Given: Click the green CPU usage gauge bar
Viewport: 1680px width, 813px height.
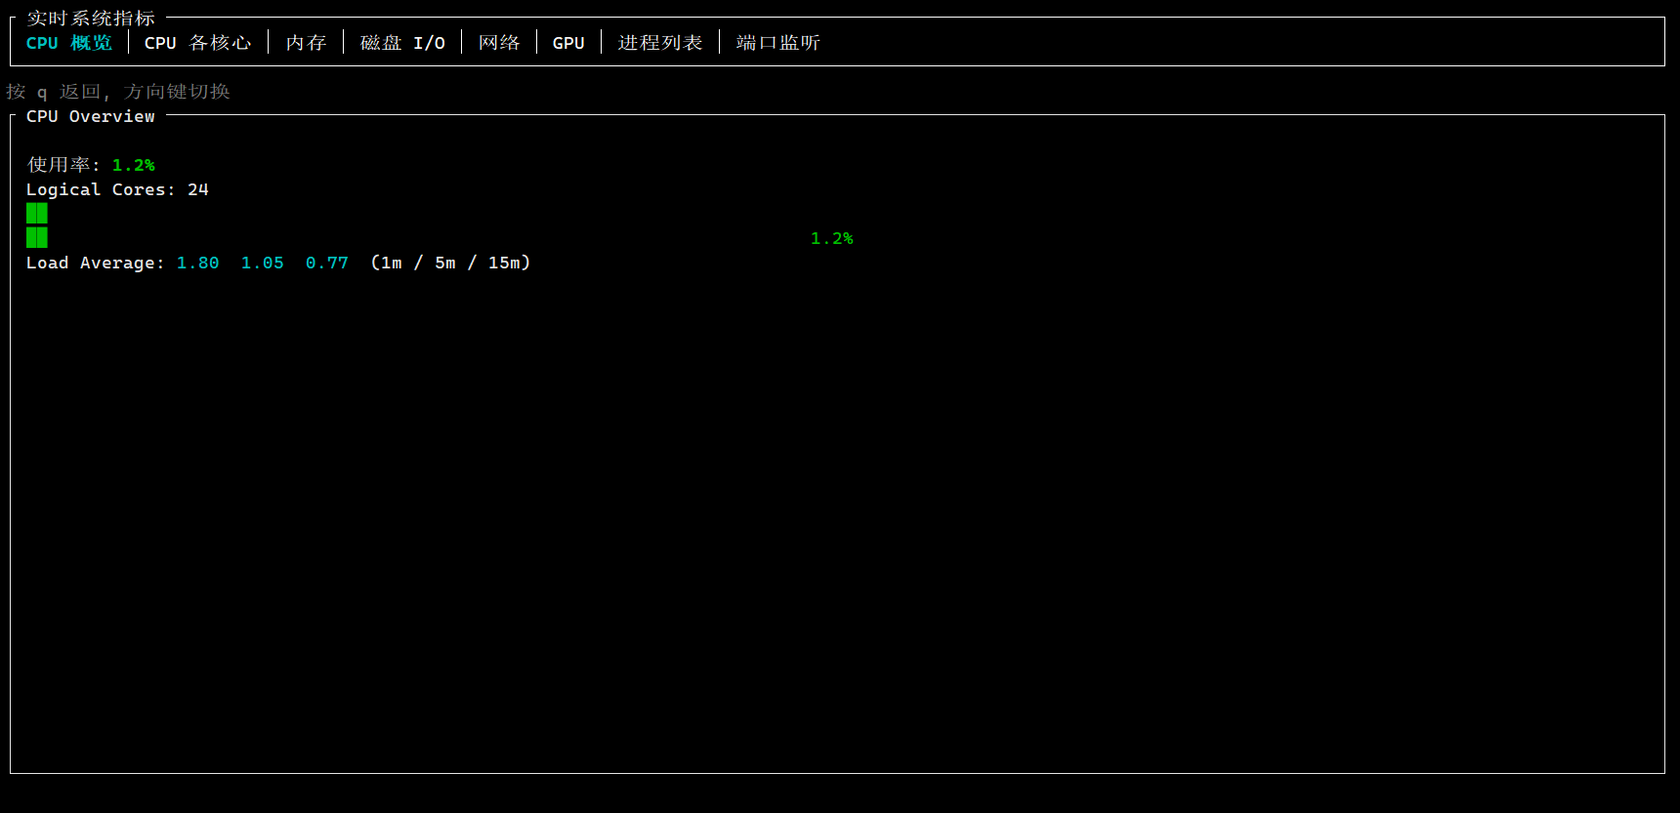Looking at the screenshot, I should point(37,225).
